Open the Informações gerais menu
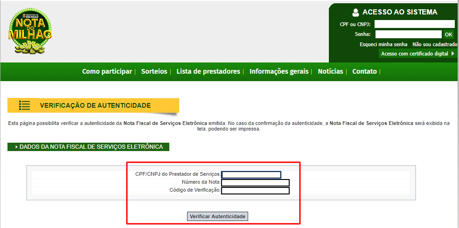459x228 pixels. 279,71
